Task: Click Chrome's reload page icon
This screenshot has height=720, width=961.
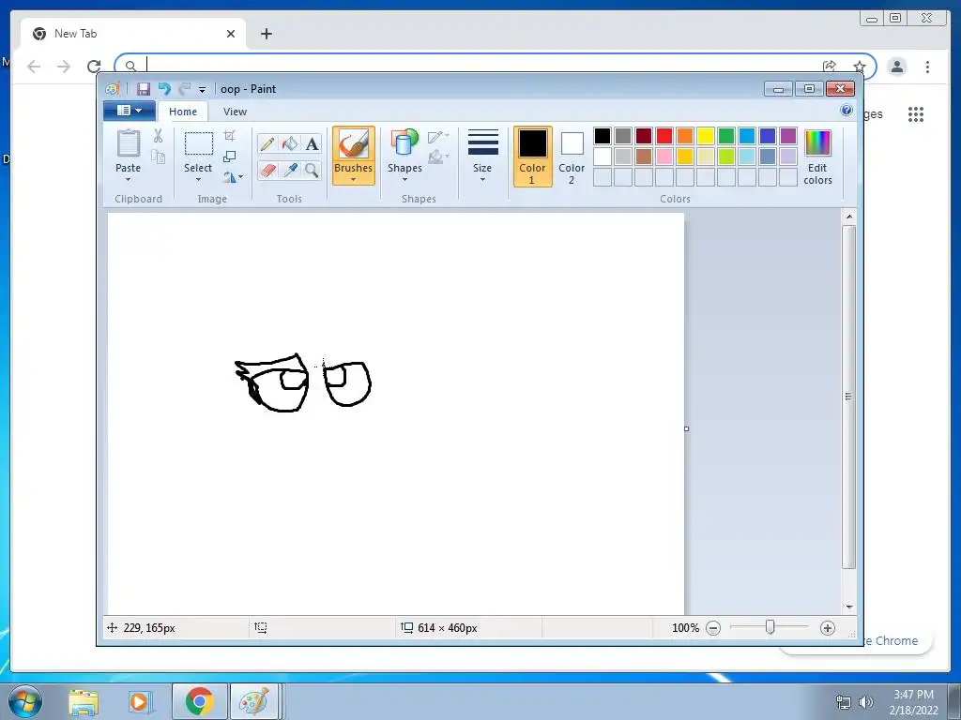Action: (94, 67)
